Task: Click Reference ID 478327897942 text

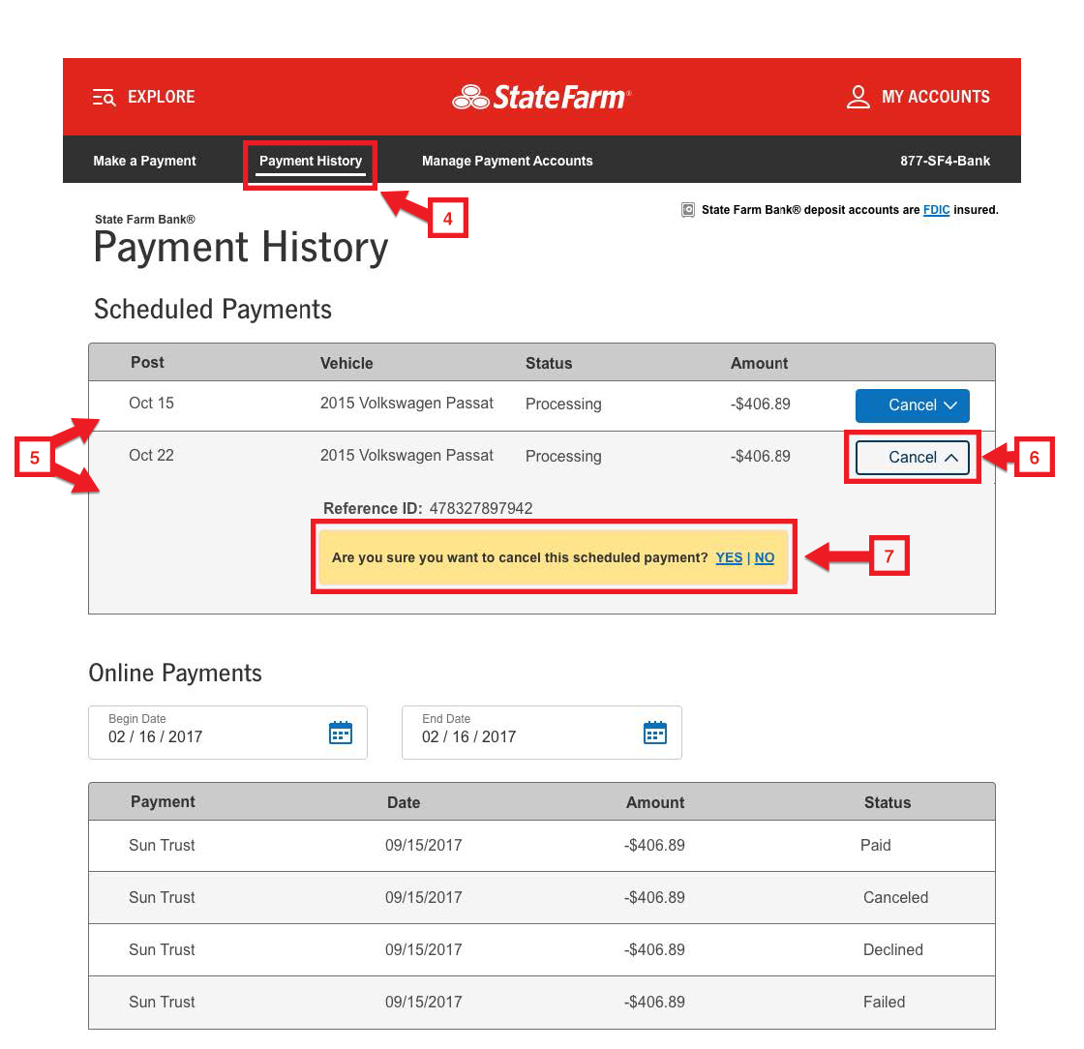Action: tap(427, 509)
